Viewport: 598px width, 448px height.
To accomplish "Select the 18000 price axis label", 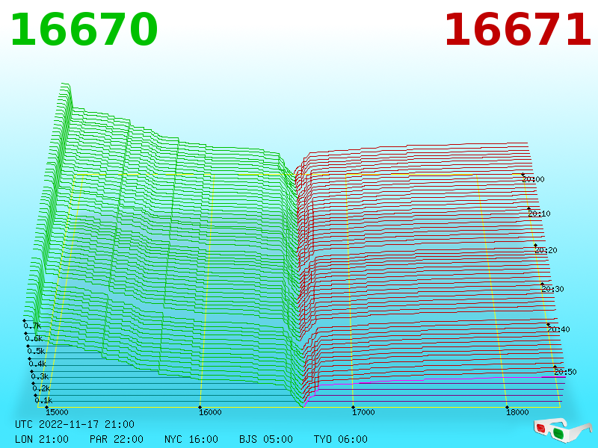I will coord(517,412).
